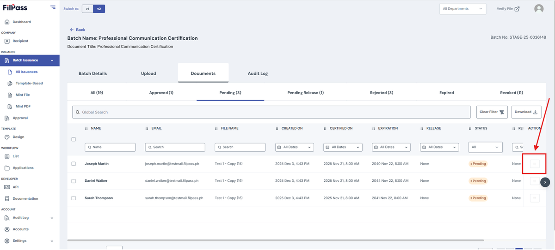
Task: Select Joseph Martin row checkbox
Action: point(74,164)
